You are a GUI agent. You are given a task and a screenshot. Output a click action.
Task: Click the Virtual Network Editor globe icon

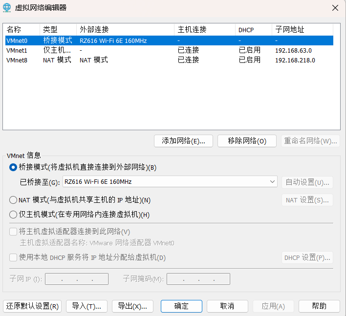[x=7, y=7]
